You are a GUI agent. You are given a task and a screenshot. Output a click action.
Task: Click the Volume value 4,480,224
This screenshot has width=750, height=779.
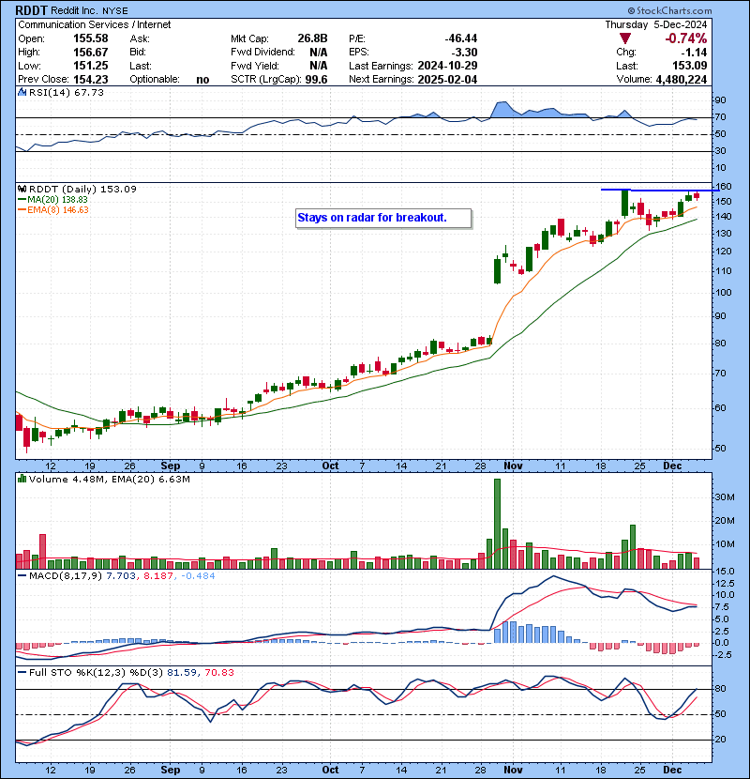click(x=681, y=79)
